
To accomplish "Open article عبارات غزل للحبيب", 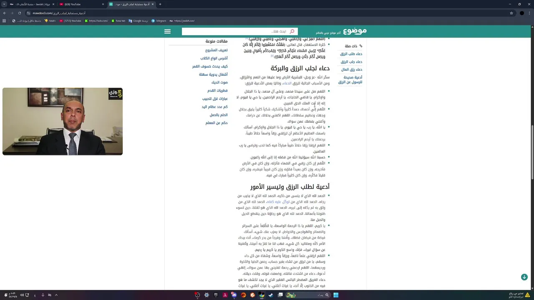I will [x=215, y=99].
